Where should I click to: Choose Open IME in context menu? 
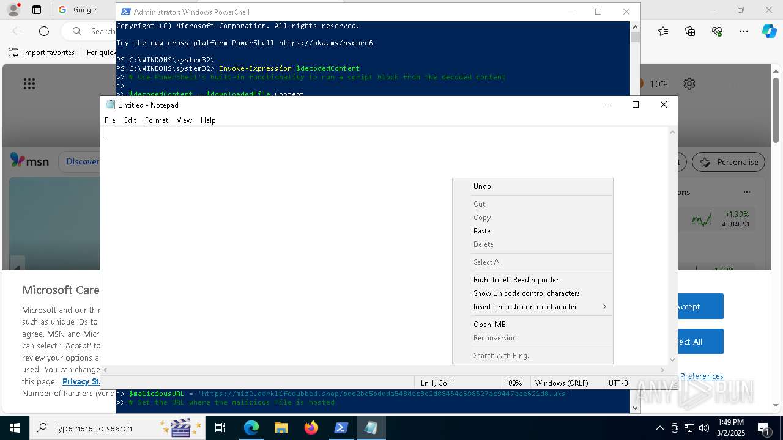[532, 324]
